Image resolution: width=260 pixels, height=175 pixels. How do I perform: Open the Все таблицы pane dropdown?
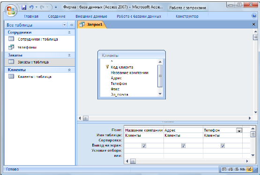(x=64, y=25)
